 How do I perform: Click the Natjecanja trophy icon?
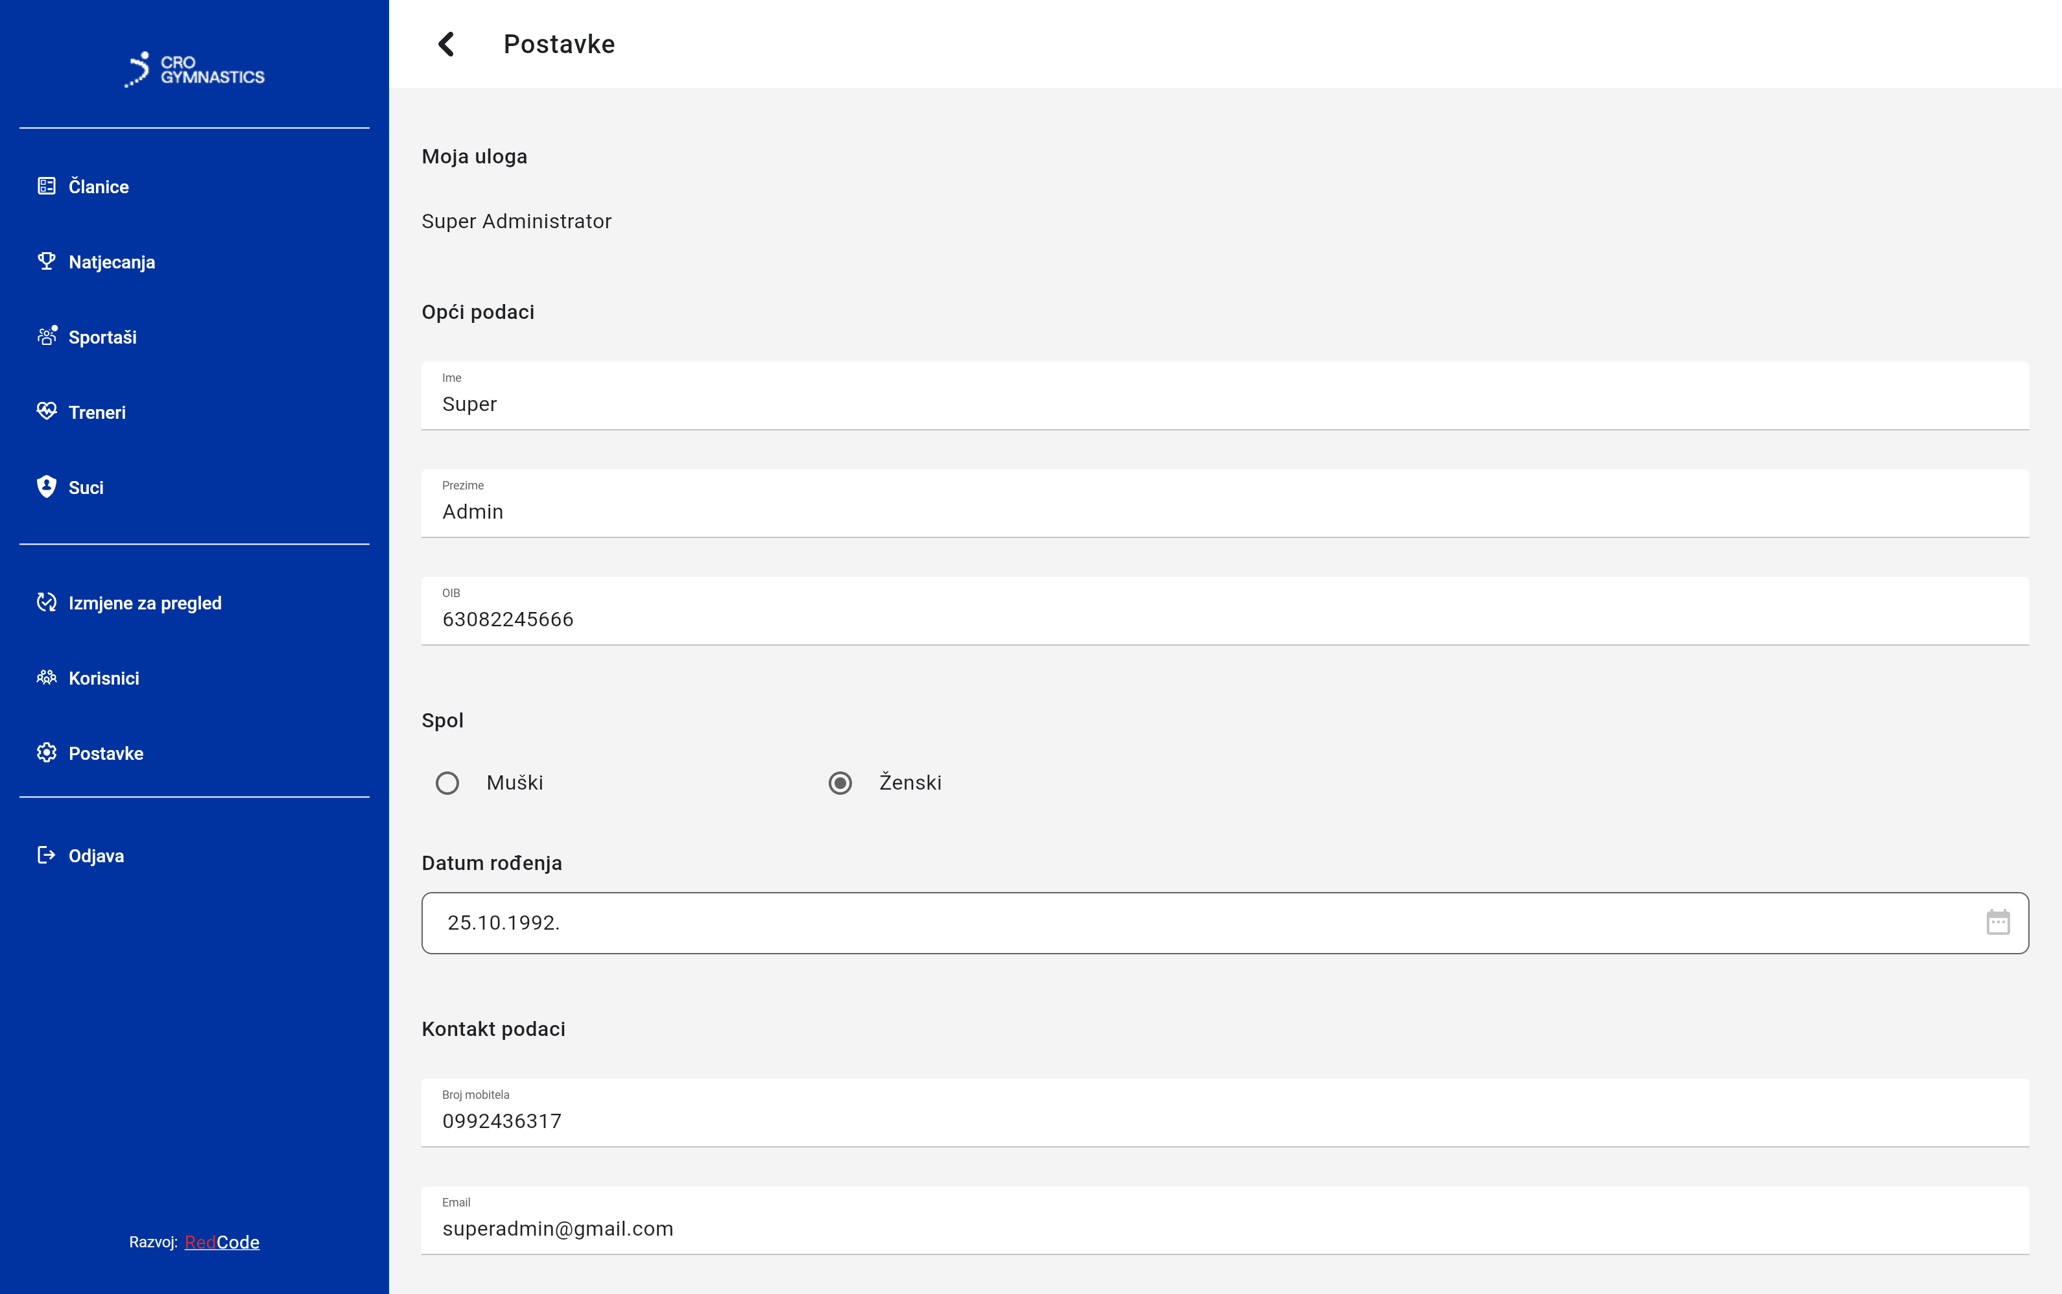click(x=46, y=261)
